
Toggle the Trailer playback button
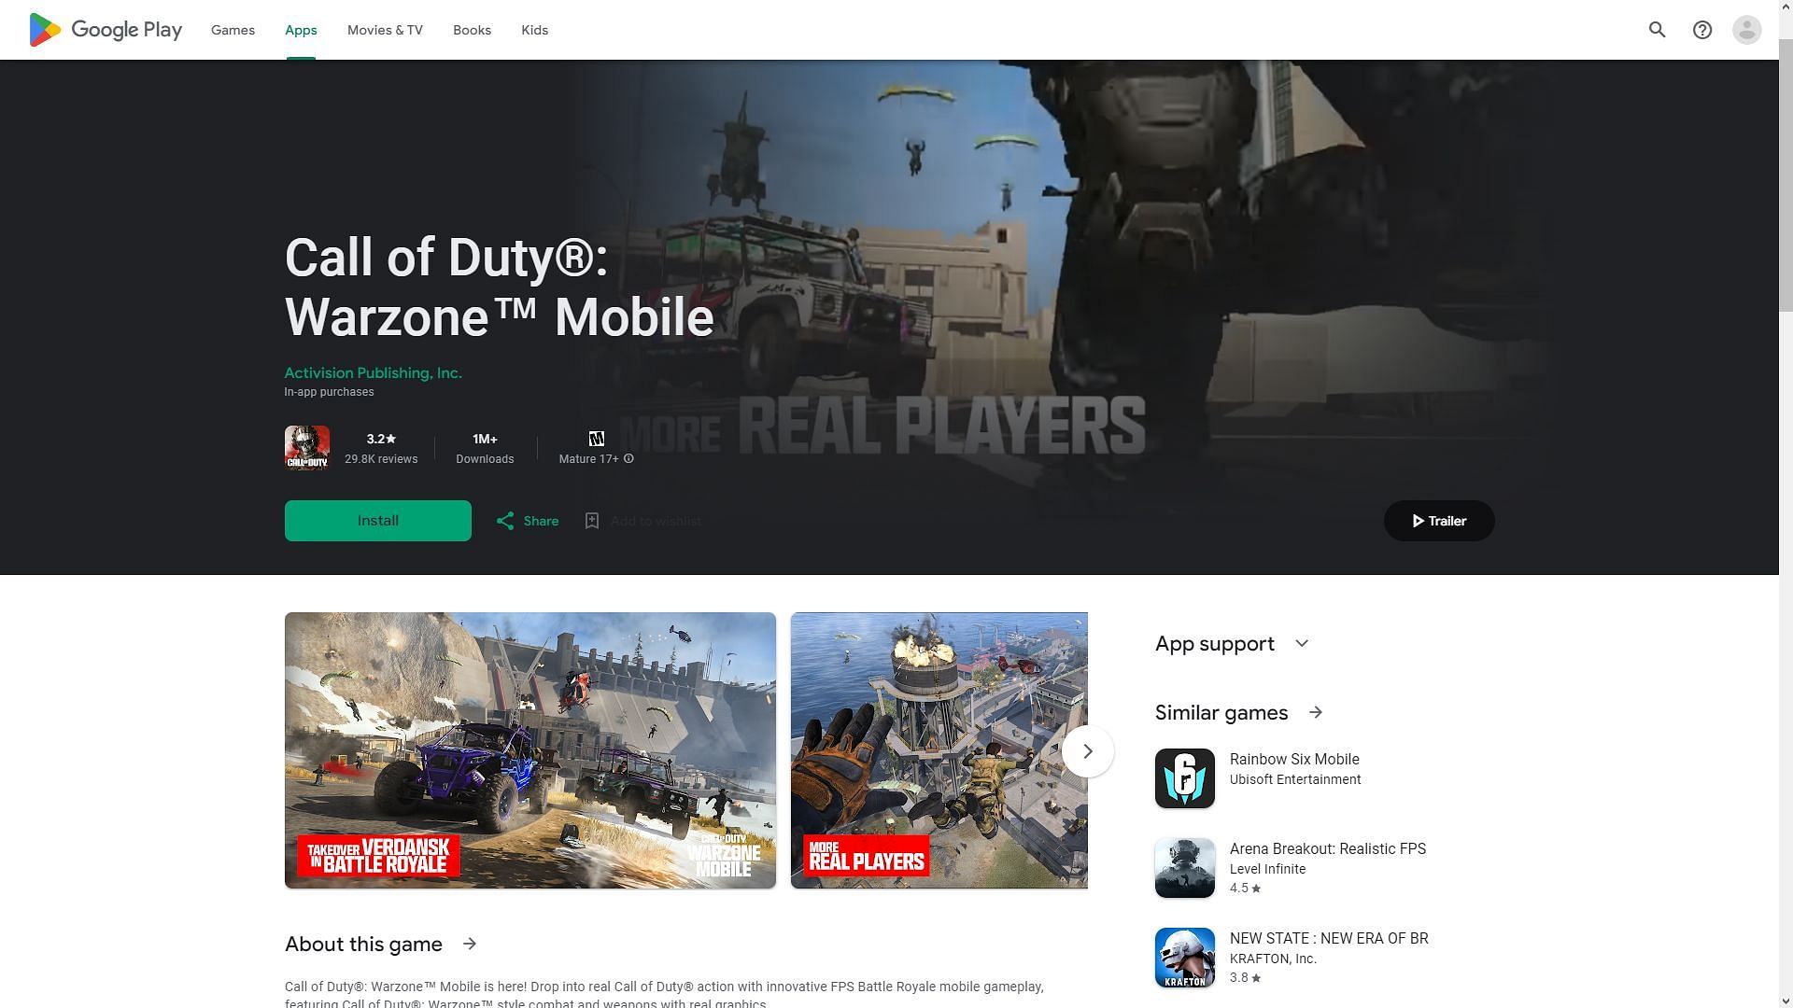[1438, 519]
